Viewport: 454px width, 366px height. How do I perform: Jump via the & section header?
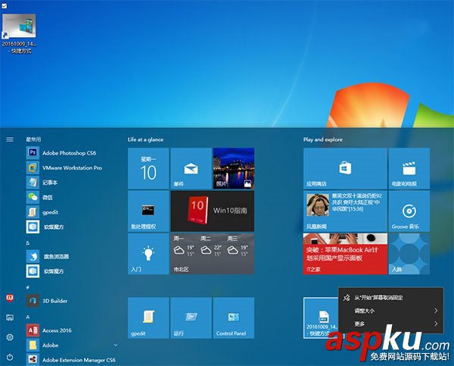pyautogui.click(x=28, y=243)
